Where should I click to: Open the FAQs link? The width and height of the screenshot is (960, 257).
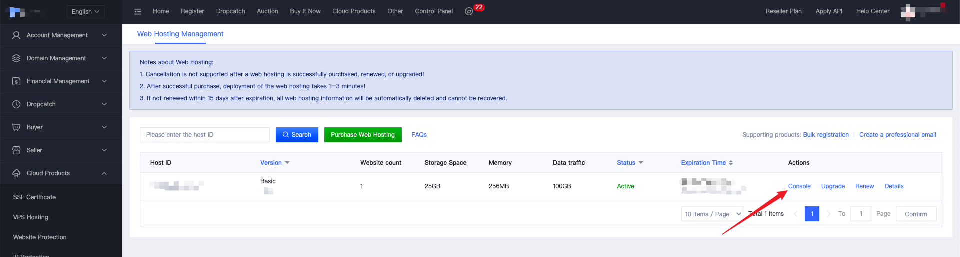pos(419,135)
